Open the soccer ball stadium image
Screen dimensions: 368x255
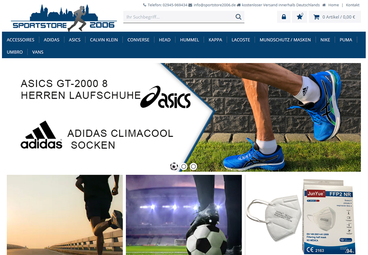coord(184,215)
